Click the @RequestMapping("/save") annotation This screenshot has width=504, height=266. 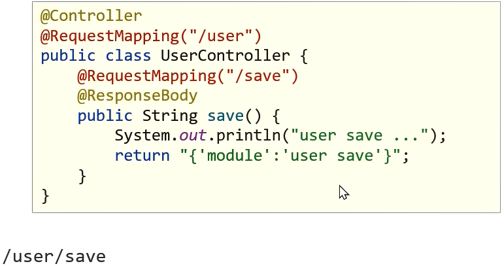click(188, 76)
